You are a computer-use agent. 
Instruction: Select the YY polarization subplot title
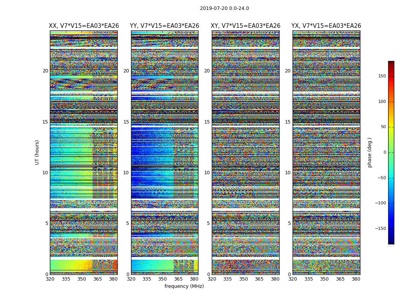(x=165, y=26)
